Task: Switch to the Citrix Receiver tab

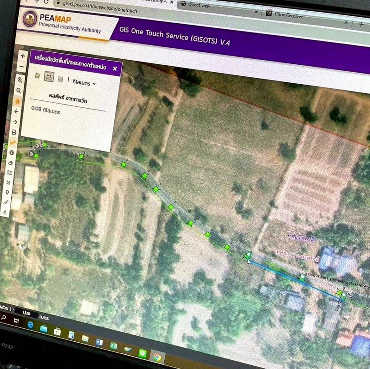Action: point(287,14)
